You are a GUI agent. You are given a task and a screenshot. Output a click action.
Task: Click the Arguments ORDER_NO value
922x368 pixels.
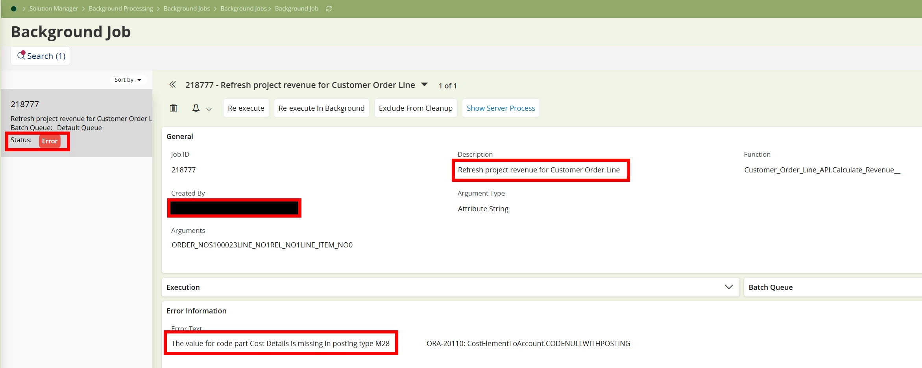tap(262, 245)
